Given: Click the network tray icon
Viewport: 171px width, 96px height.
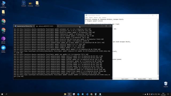Looking at the screenshot, I should pyautogui.click(x=156, y=94).
